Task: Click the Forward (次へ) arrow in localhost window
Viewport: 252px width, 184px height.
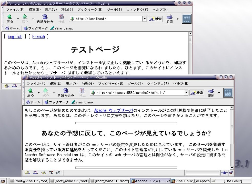Action: click(25, 19)
